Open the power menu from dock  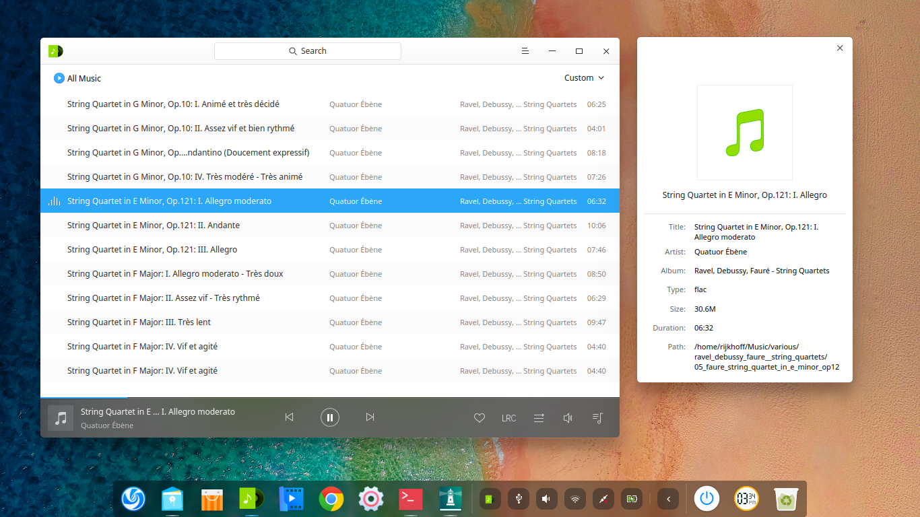[707, 499]
